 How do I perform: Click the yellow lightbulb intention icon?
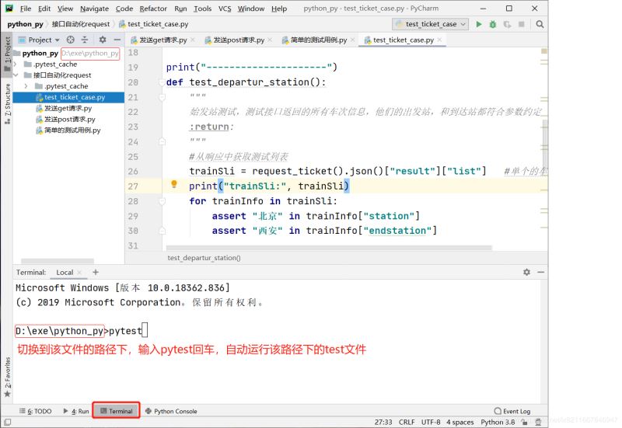(x=174, y=186)
